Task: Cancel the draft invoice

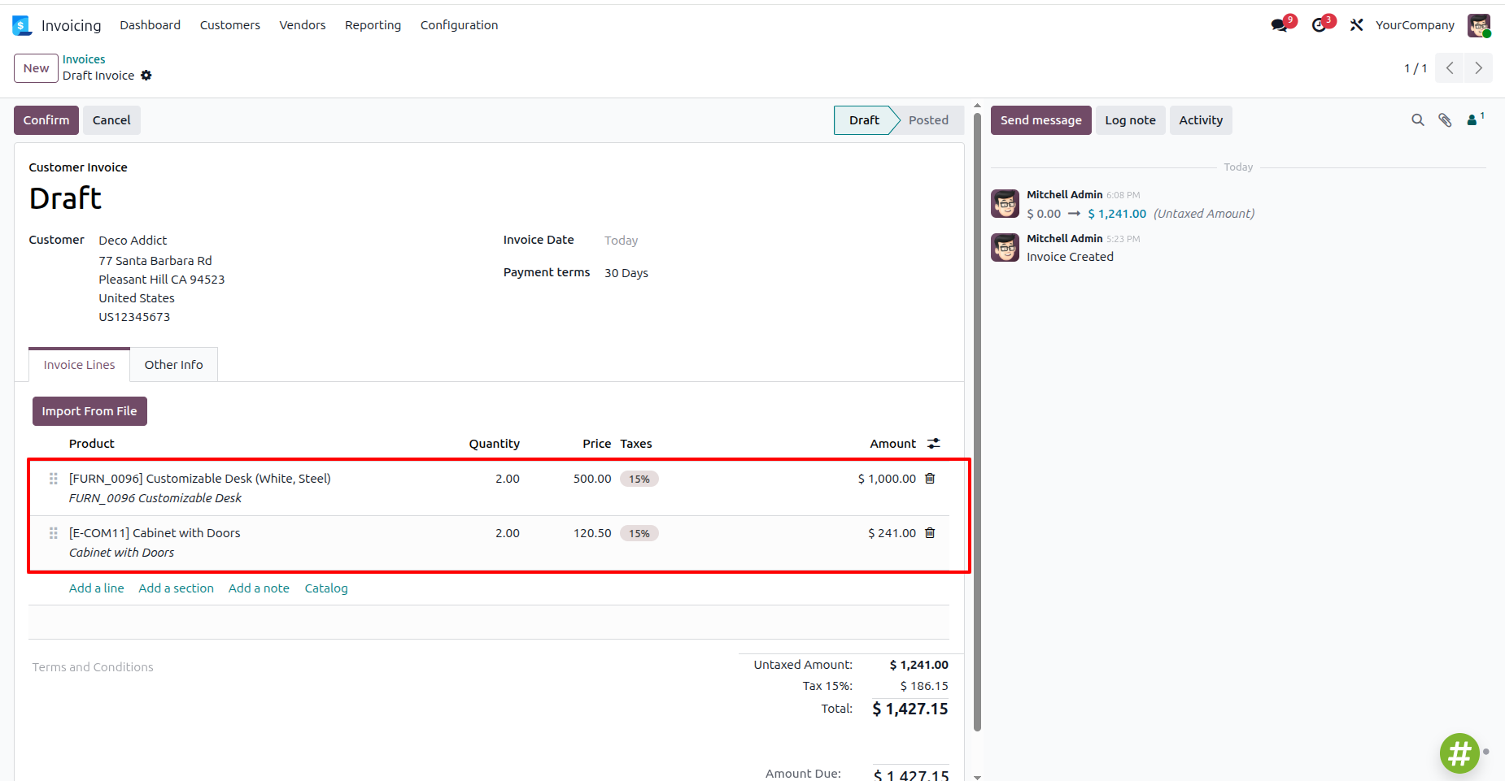Action: click(111, 120)
